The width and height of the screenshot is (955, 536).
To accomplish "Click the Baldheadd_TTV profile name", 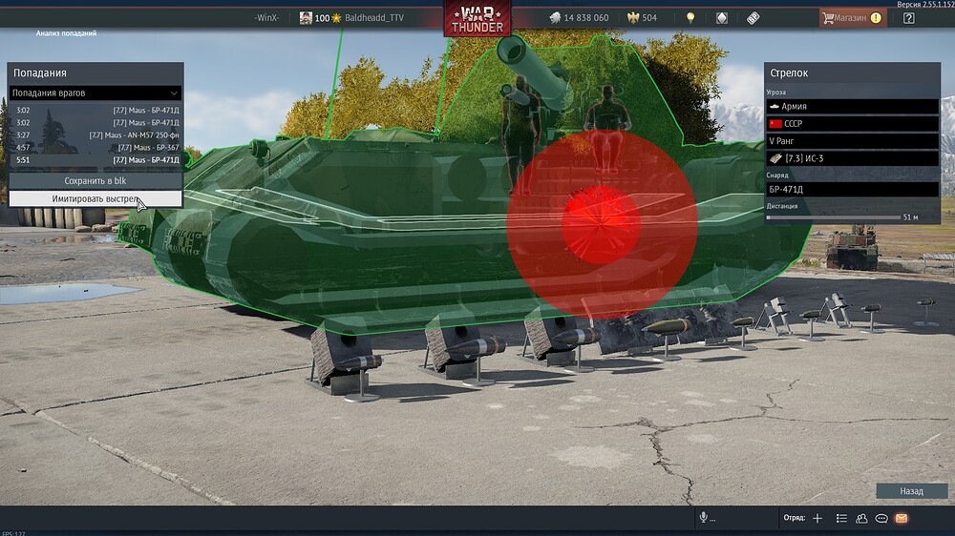I will (x=374, y=17).
